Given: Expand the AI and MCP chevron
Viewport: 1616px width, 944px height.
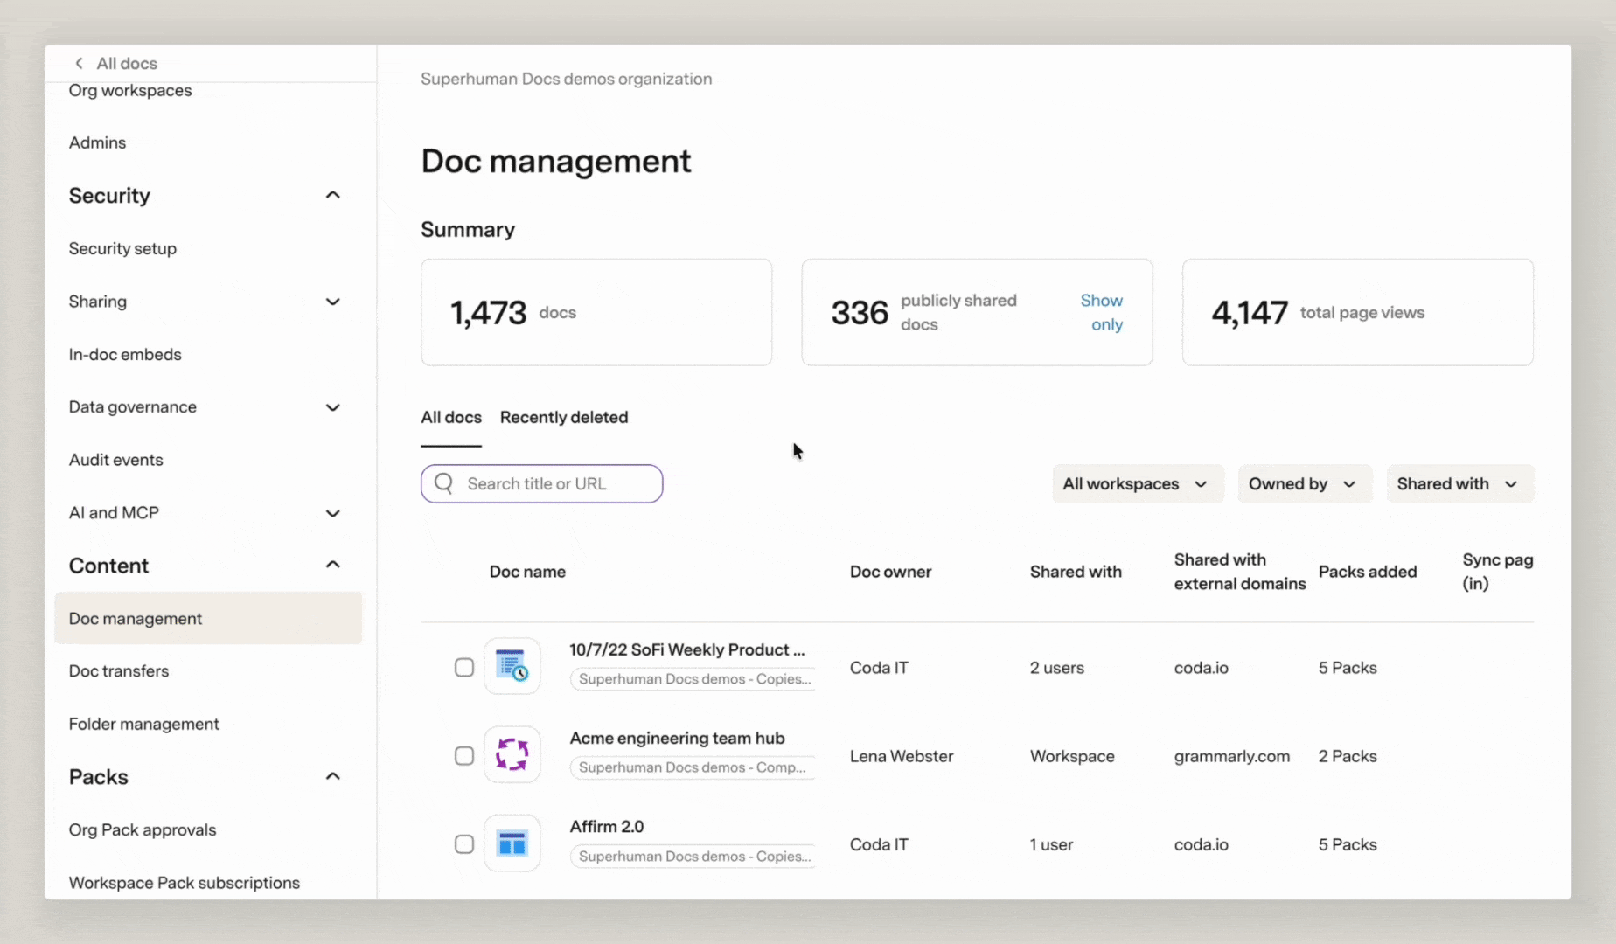Looking at the screenshot, I should [332, 513].
